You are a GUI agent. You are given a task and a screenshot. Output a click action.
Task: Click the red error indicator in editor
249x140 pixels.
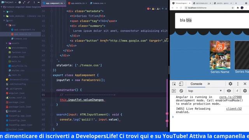(x=149, y=9)
